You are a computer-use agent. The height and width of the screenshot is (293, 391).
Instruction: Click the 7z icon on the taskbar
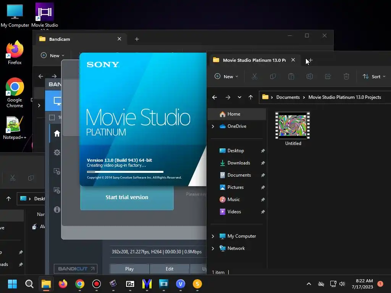click(x=130, y=284)
